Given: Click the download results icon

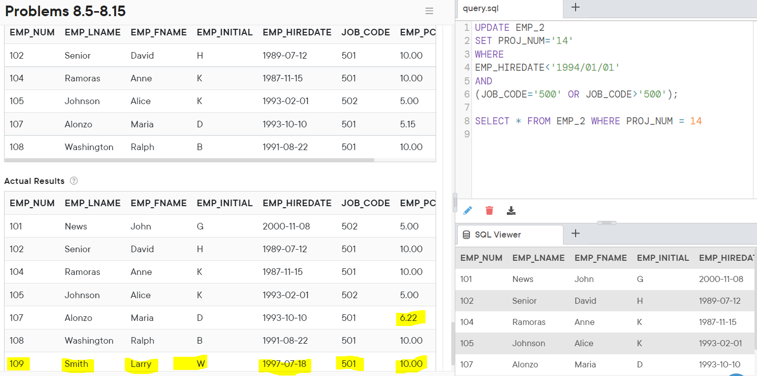Looking at the screenshot, I should (x=511, y=210).
